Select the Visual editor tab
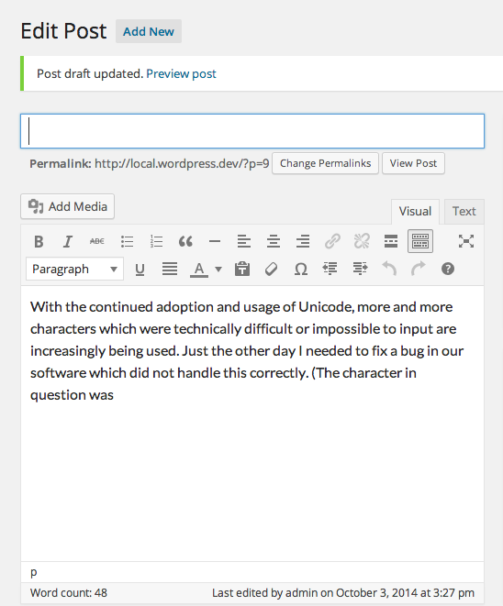This screenshot has width=503, height=606. (x=415, y=212)
